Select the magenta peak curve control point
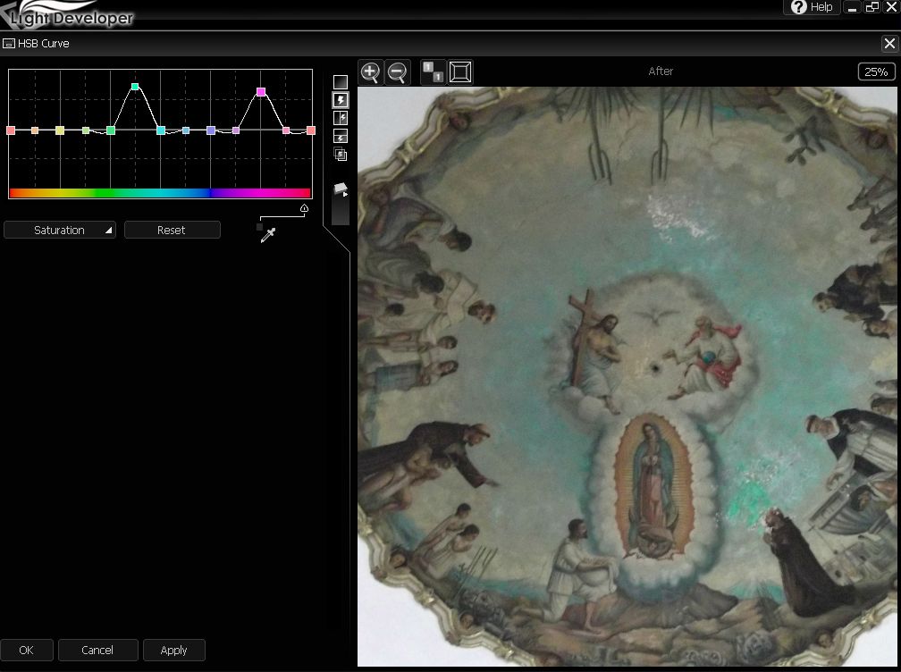The width and height of the screenshot is (901, 672). 261,92
